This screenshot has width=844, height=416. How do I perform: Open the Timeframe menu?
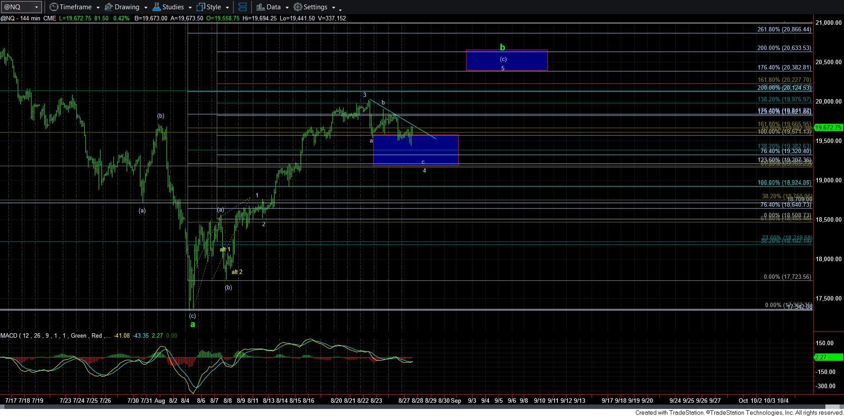pyautogui.click(x=70, y=7)
